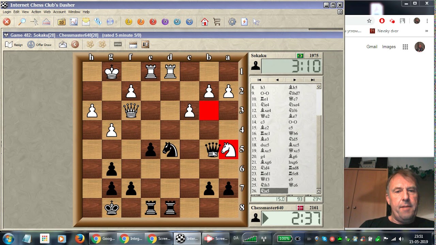Start a 5-minute game with red ball
Screen dimensions: 436x245
click(x=153, y=22)
